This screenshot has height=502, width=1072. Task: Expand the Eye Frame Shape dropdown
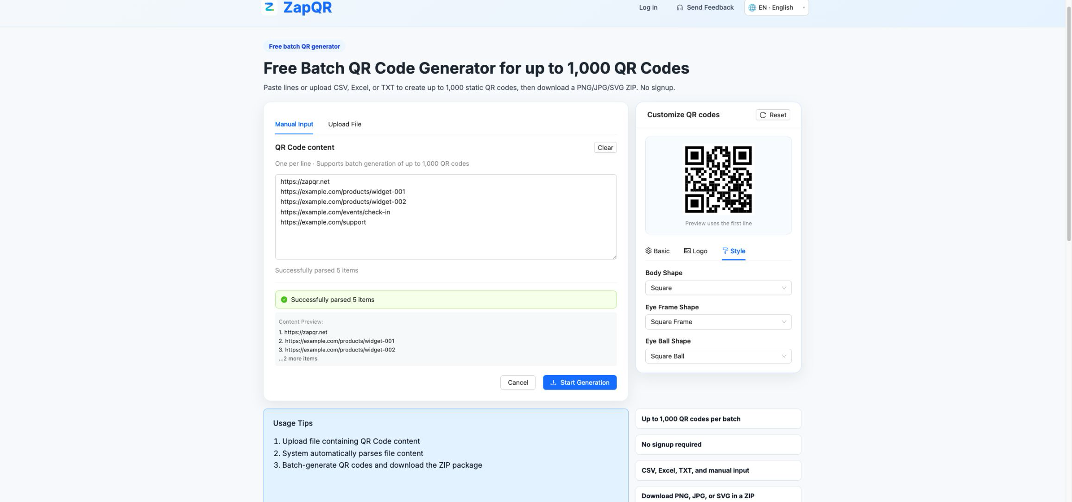coord(718,322)
